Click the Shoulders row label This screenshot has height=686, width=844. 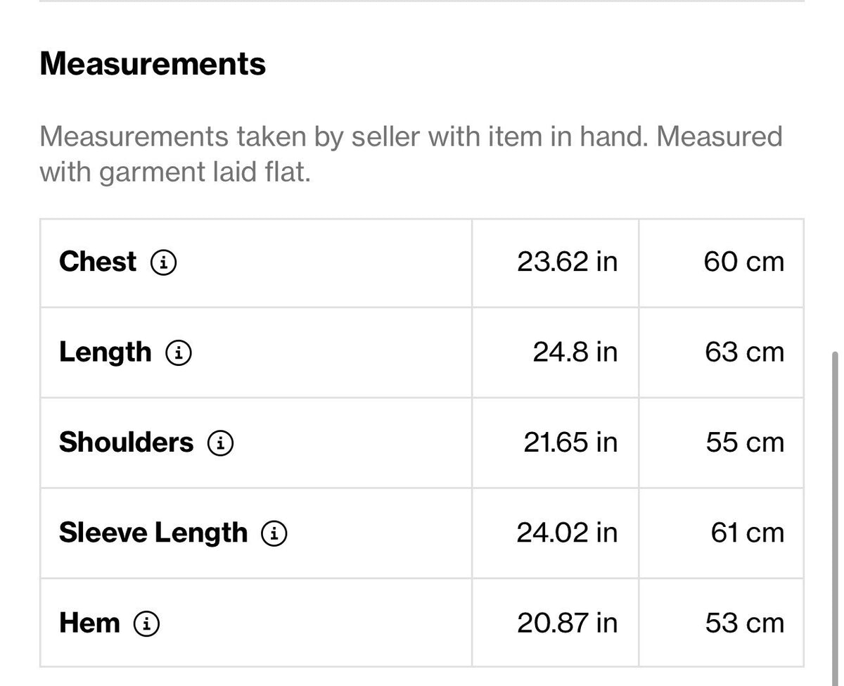[x=126, y=443]
